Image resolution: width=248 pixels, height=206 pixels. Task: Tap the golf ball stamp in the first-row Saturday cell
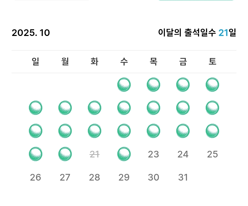[x=212, y=85]
